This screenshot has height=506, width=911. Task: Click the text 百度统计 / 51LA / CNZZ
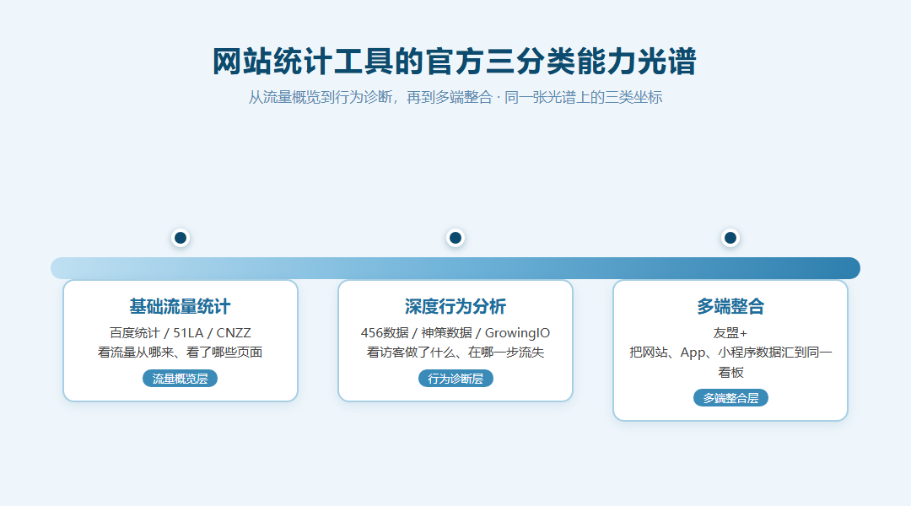pyautogui.click(x=181, y=333)
